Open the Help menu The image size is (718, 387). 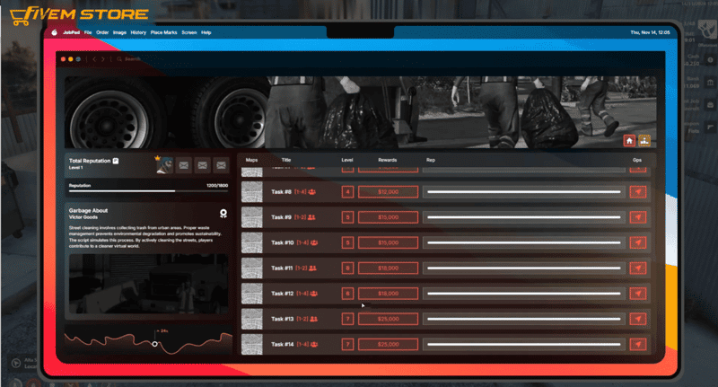[206, 32]
